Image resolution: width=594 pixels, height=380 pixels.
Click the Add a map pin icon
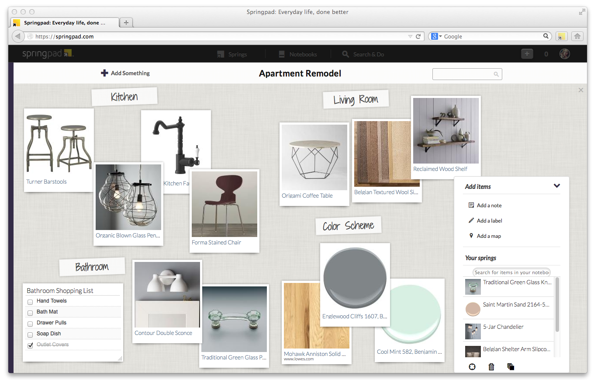point(472,236)
